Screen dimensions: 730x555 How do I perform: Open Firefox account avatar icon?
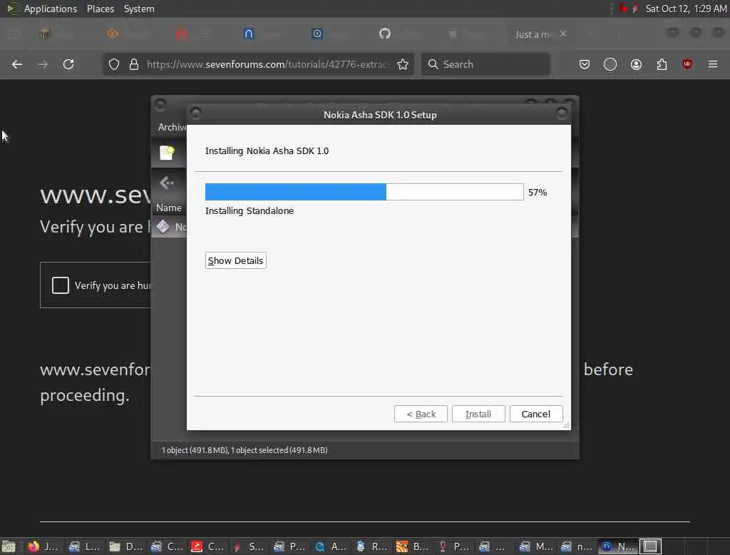click(x=636, y=64)
